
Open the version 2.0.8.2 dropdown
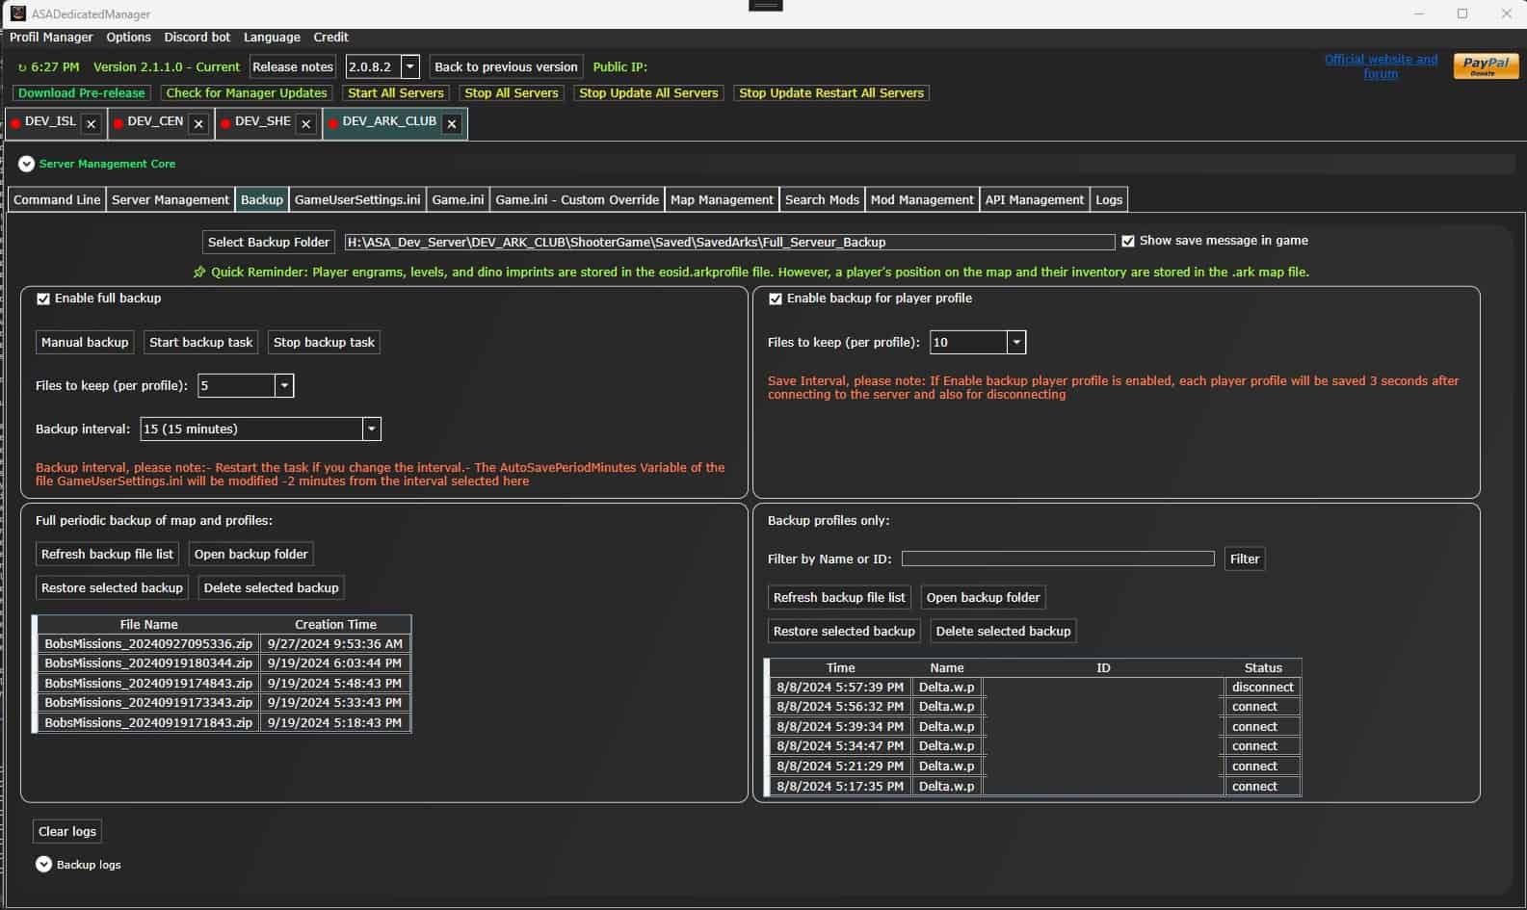coord(410,66)
